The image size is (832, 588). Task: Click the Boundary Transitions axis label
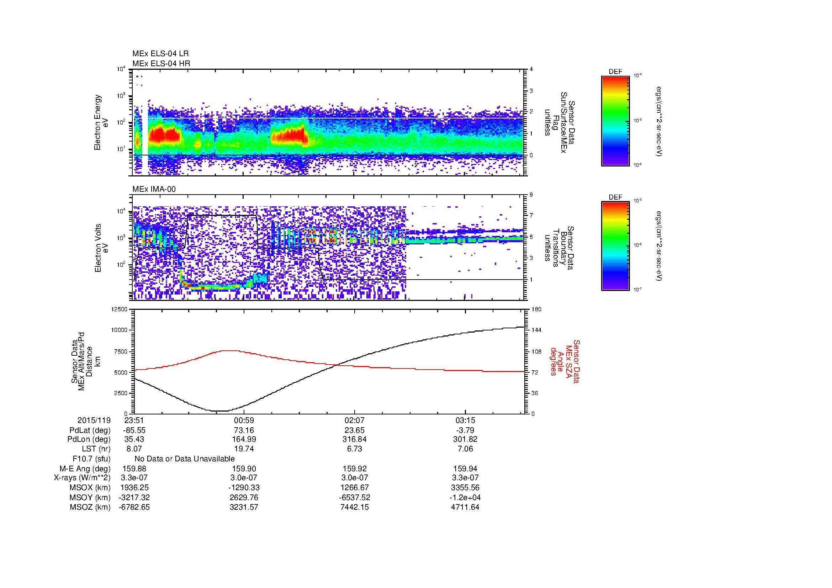point(559,248)
